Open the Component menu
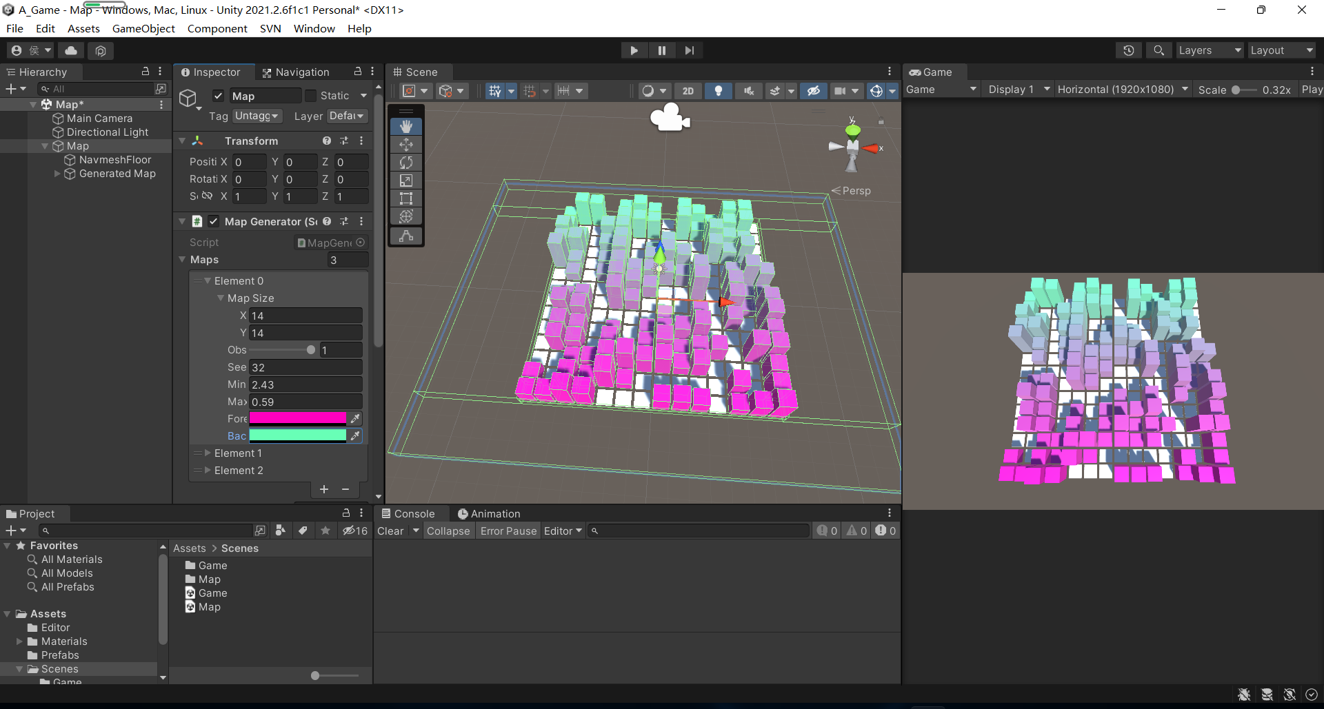Screen dimensions: 1324x709 217,28
